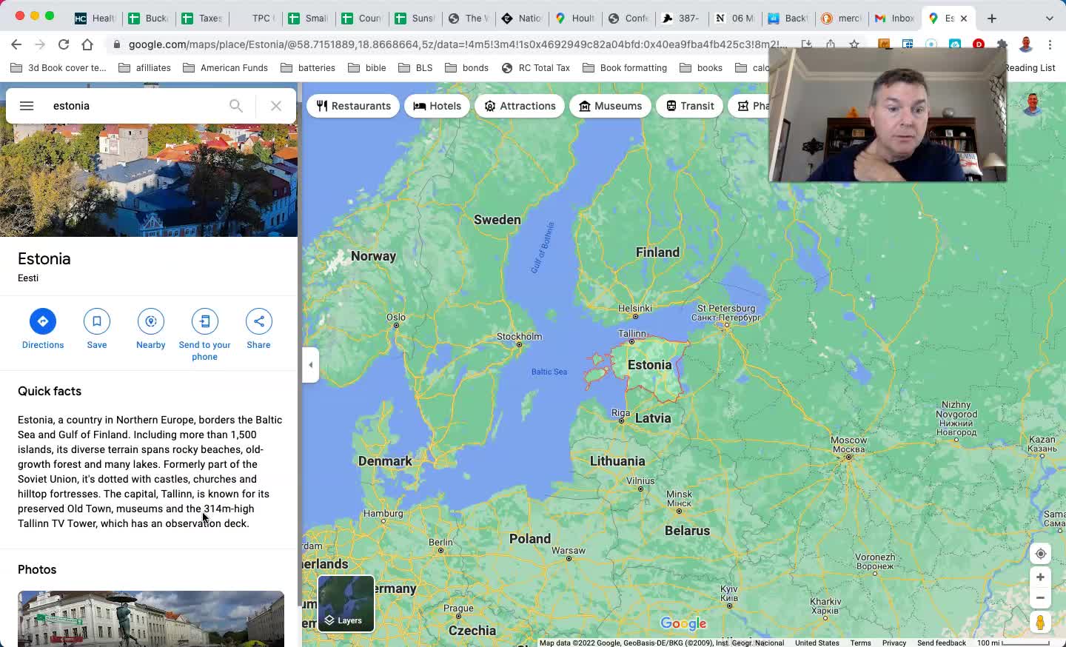1066x647 pixels.
Task: Expand the Chrome tab search chevron
Action: [1049, 19]
